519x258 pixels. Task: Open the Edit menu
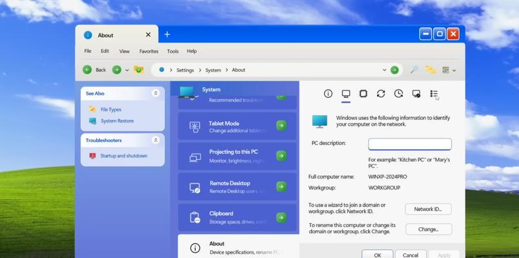105,51
